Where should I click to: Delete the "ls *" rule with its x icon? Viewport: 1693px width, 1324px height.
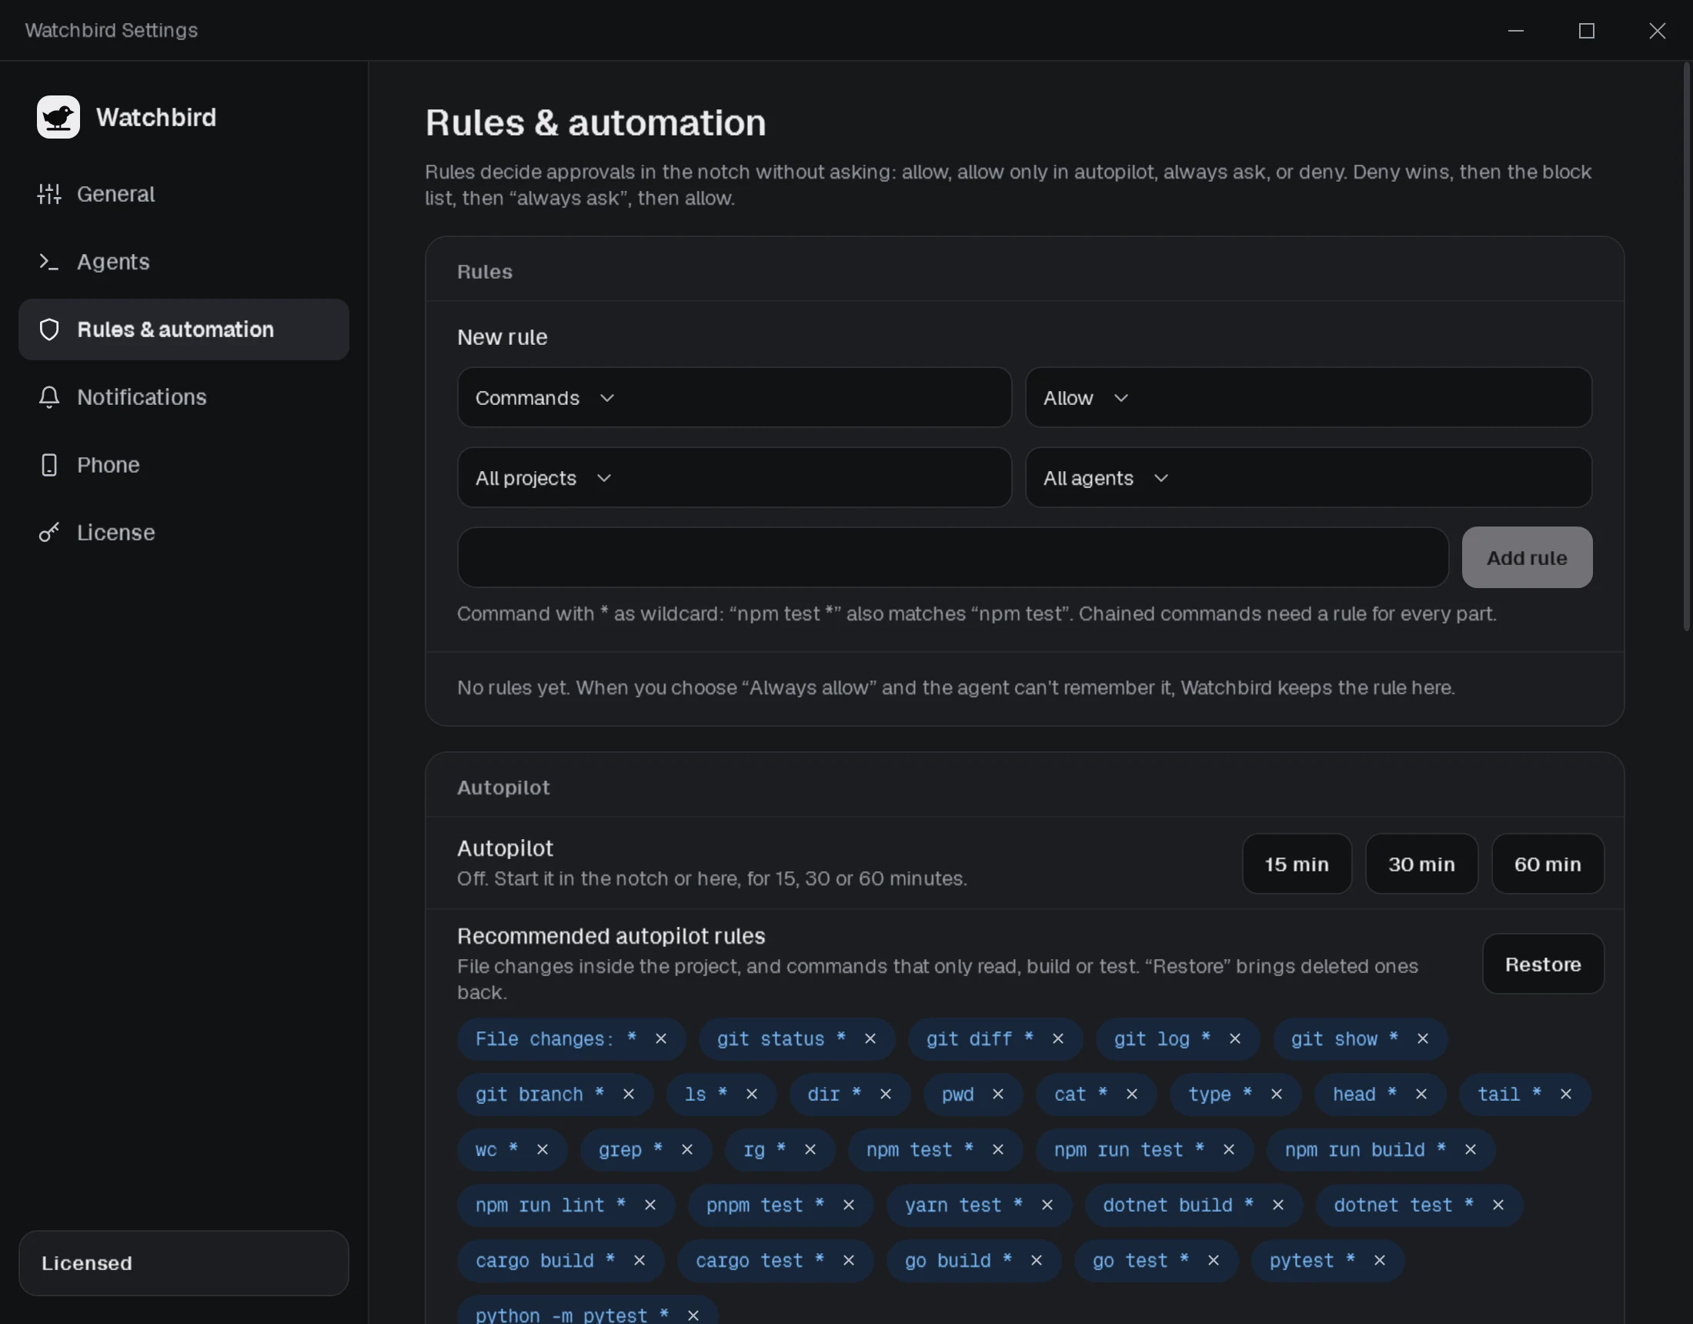pyautogui.click(x=751, y=1094)
